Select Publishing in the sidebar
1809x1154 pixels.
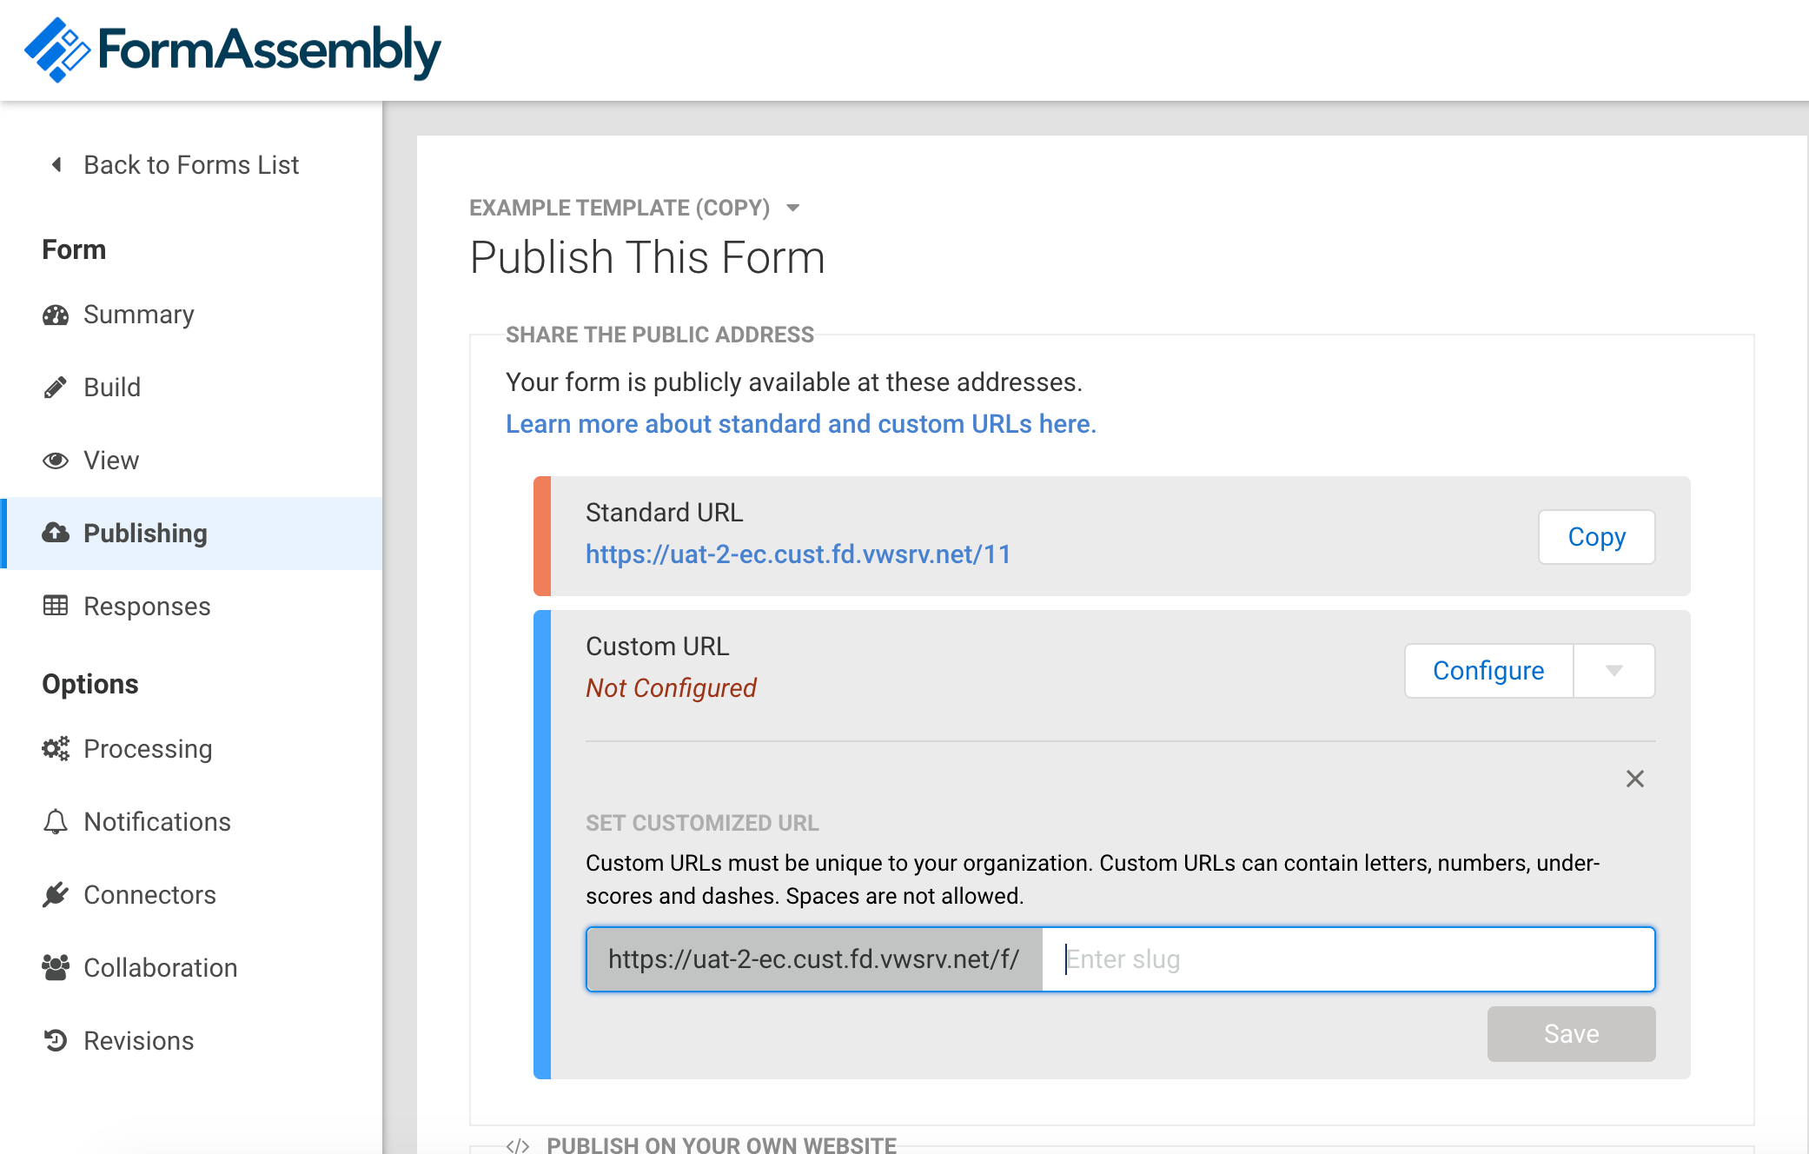[x=193, y=534]
